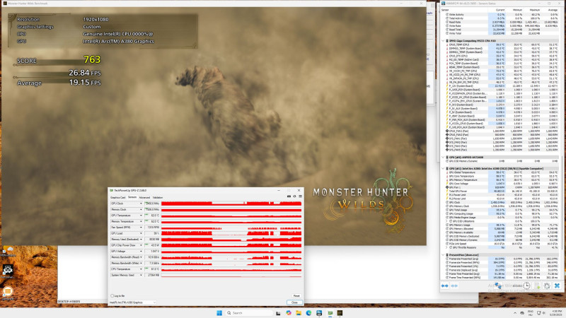This screenshot has width=566, height=318.
Task: Open the ENG HU language indicator
Action: coord(531,313)
